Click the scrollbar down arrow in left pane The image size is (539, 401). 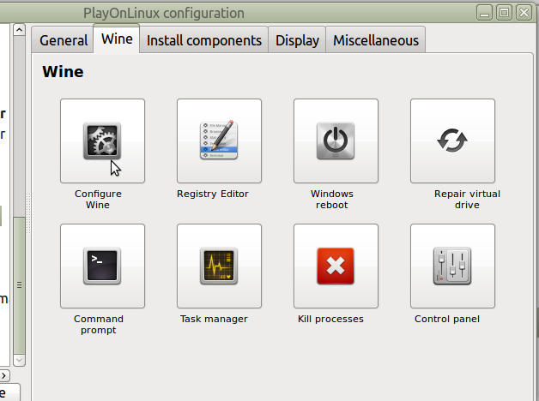click(19, 360)
